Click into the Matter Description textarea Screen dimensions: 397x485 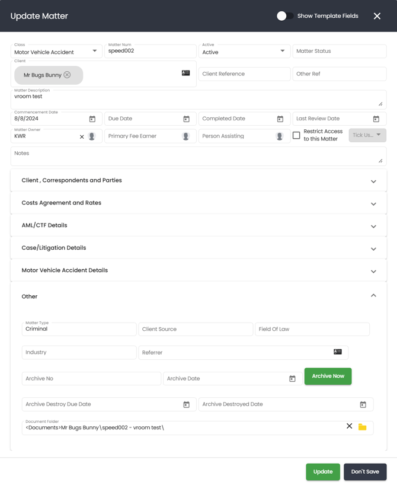point(198,100)
